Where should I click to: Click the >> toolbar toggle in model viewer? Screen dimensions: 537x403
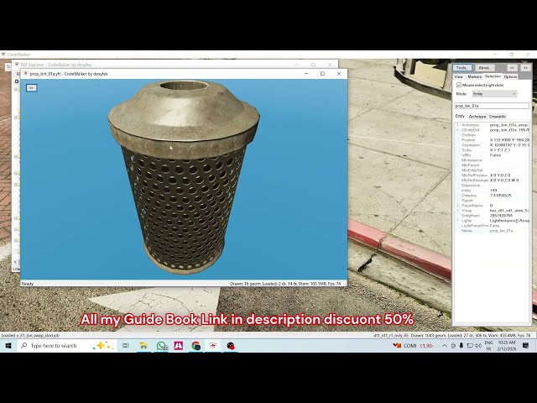[32, 88]
